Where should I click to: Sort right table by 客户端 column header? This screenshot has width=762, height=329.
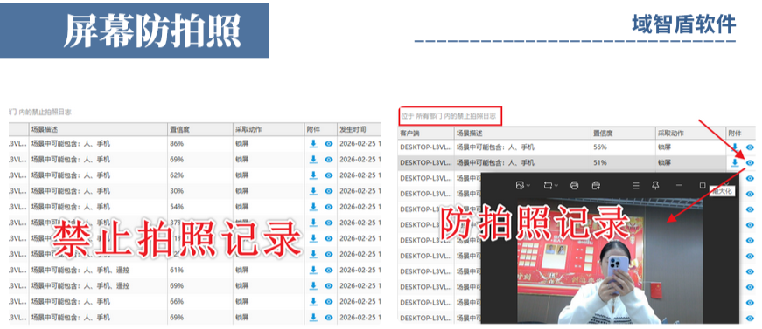pyautogui.click(x=426, y=133)
